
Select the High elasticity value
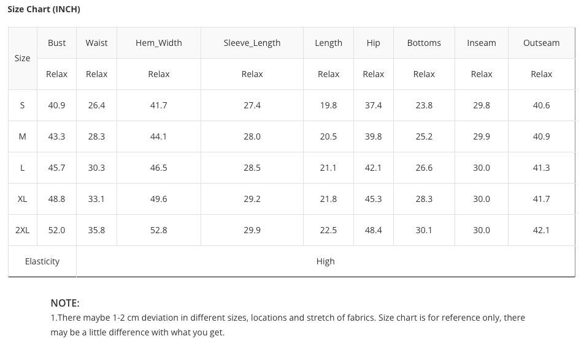pos(325,261)
